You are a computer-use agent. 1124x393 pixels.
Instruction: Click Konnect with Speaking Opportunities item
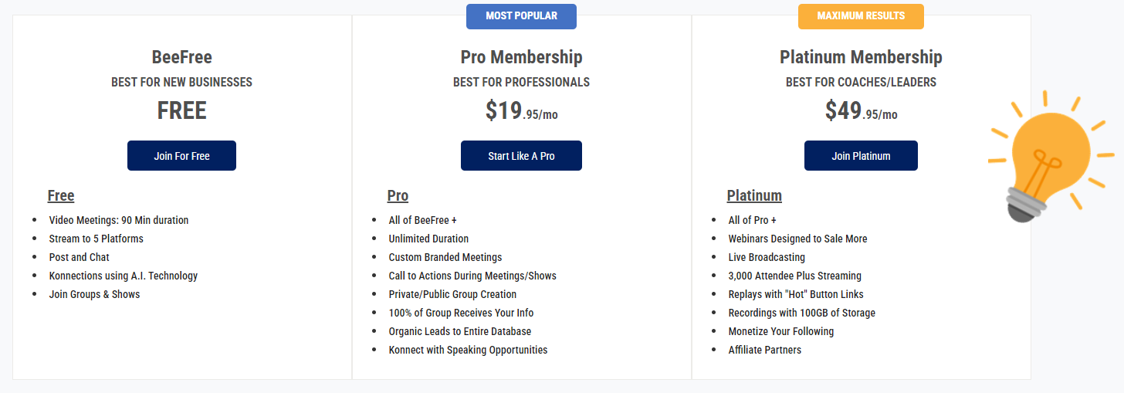[x=468, y=350]
